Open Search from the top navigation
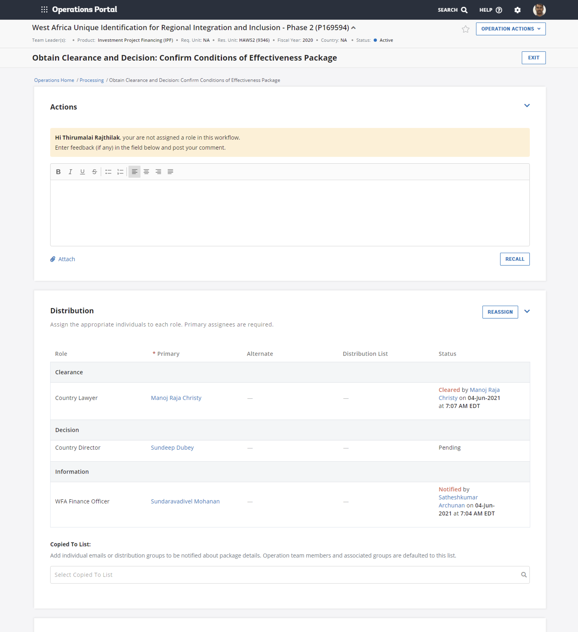578x632 pixels. pos(452,10)
